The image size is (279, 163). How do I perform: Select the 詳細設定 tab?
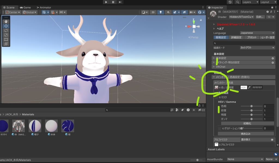[236, 37]
